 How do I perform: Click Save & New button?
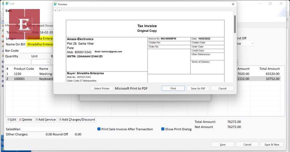click(x=272, y=144)
